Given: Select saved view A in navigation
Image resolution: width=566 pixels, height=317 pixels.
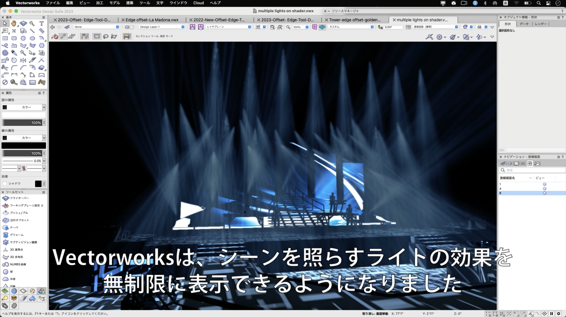Looking at the screenshot, I should click(532, 189).
